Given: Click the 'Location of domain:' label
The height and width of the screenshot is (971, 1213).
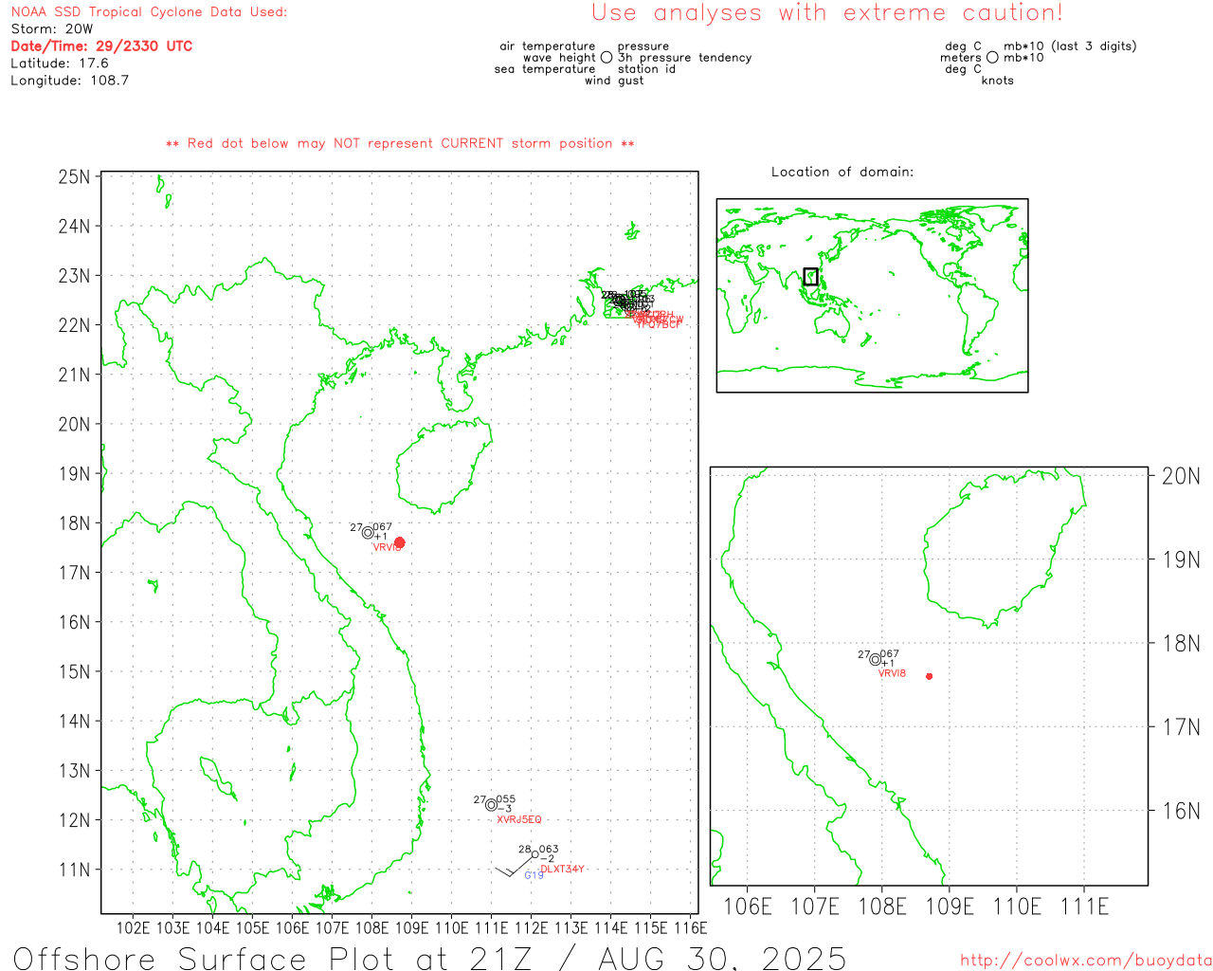Looking at the screenshot, I should click(x=842, y=173).
